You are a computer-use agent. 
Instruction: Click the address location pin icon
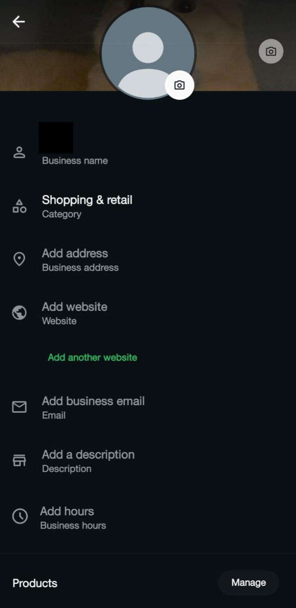(x=19, y=259)
